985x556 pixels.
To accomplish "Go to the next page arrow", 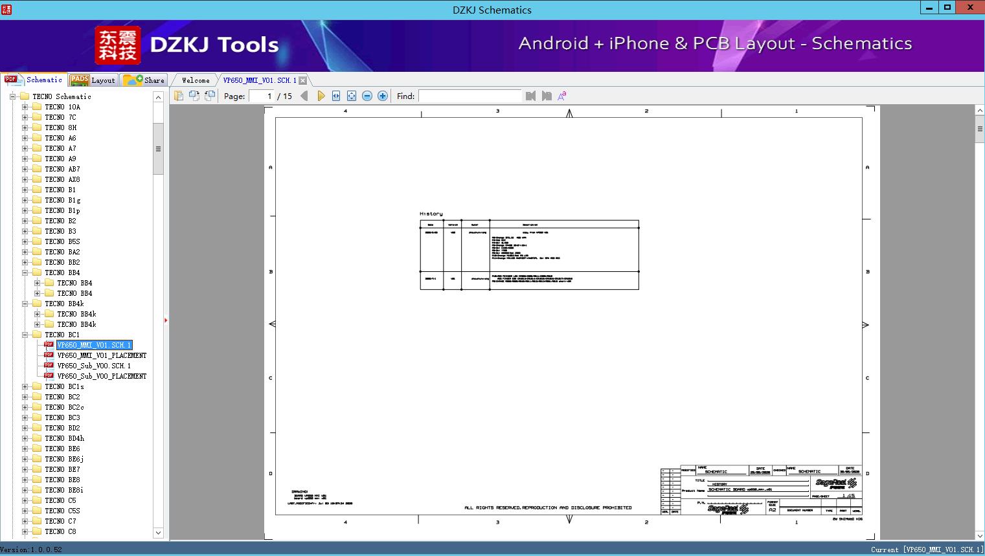I will point(321,96).
